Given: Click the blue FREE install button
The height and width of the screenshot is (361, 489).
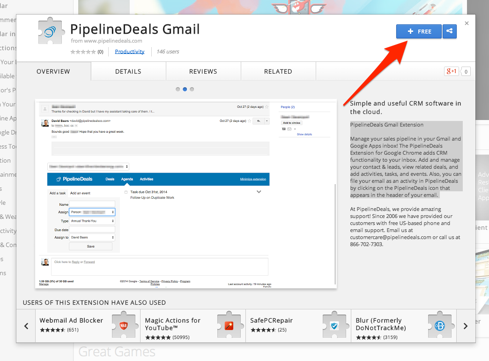Looking at the screenshot, I should pyautogui.click(x=419, y=31).
